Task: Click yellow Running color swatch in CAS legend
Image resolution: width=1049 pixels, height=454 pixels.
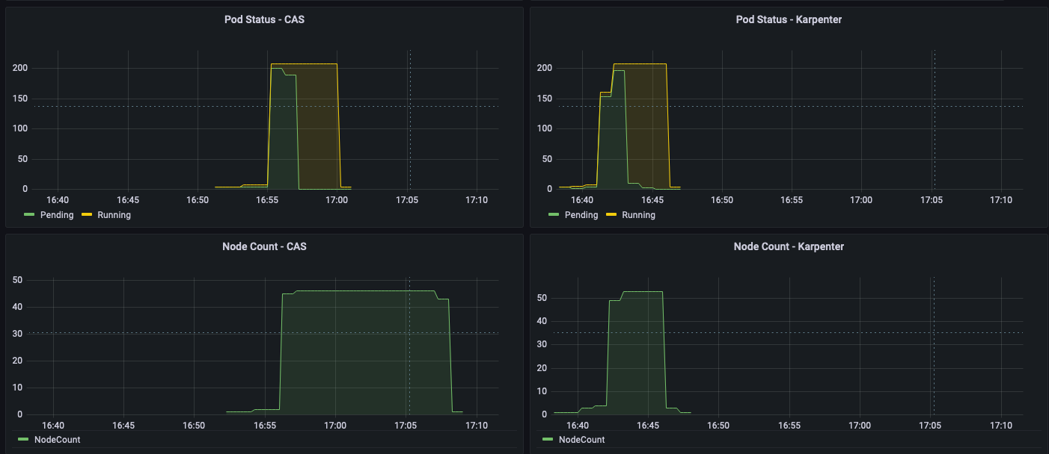Action: pyautogui.click(x=88, y=215)
